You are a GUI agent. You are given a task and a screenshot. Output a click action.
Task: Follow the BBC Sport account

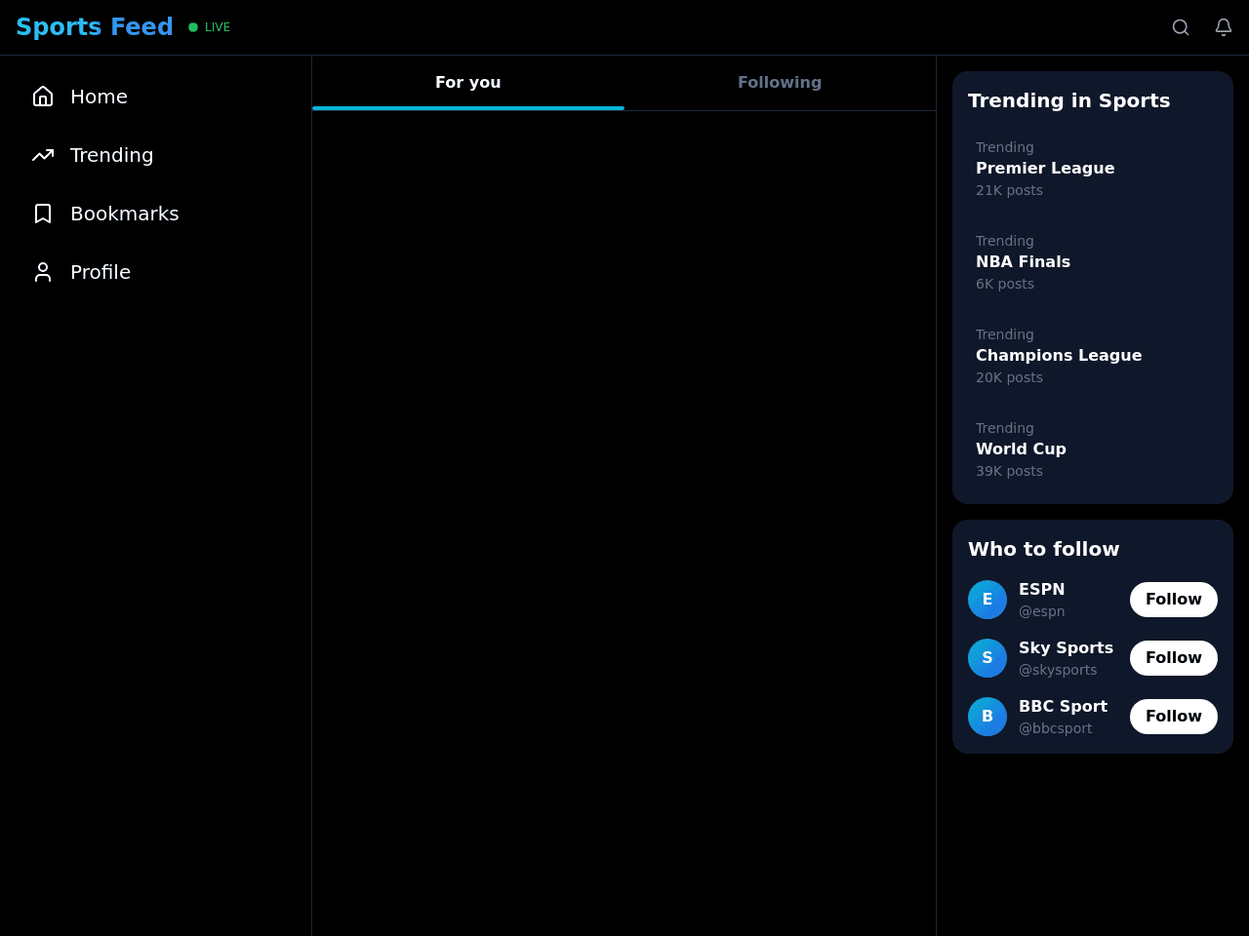pos(1174,717)
